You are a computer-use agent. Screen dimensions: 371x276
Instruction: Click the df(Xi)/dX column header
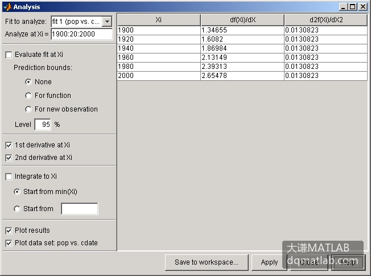click(x=242, y=20)
